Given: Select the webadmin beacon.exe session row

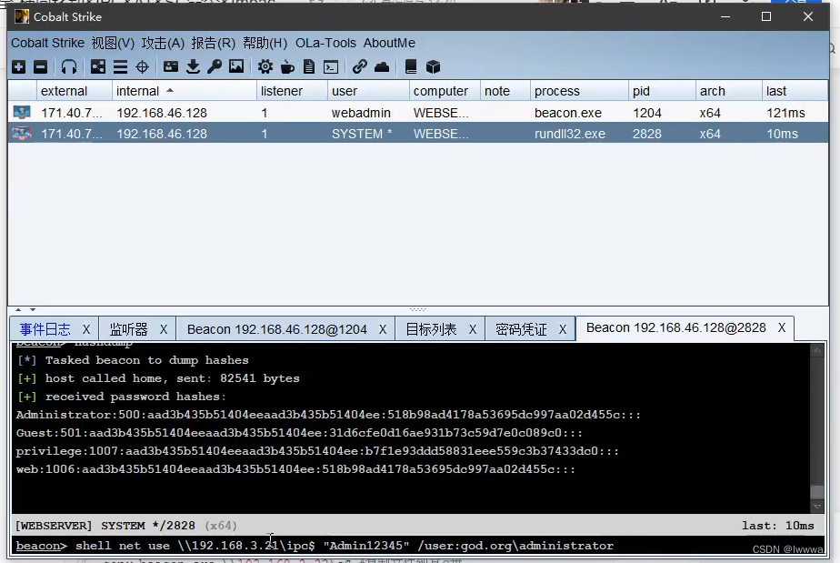Looking at the screenshot, I should 418,113.
